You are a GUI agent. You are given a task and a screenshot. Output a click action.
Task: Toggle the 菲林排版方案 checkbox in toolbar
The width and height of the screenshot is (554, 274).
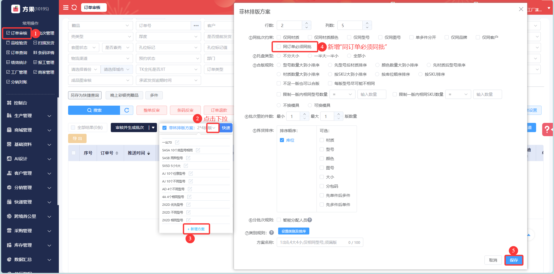coord(164,128)
